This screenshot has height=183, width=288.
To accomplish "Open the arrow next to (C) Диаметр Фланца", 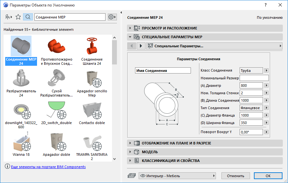I will pos(266,115).
